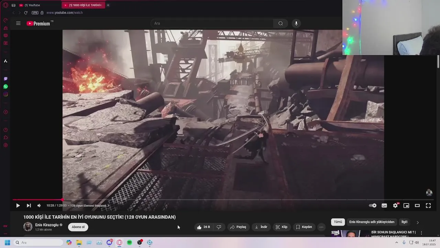This screenshot has width=440, height=248.
Task: Open the Minecraft Hardcore video thumbnail
Action: (x=351, y=234)
